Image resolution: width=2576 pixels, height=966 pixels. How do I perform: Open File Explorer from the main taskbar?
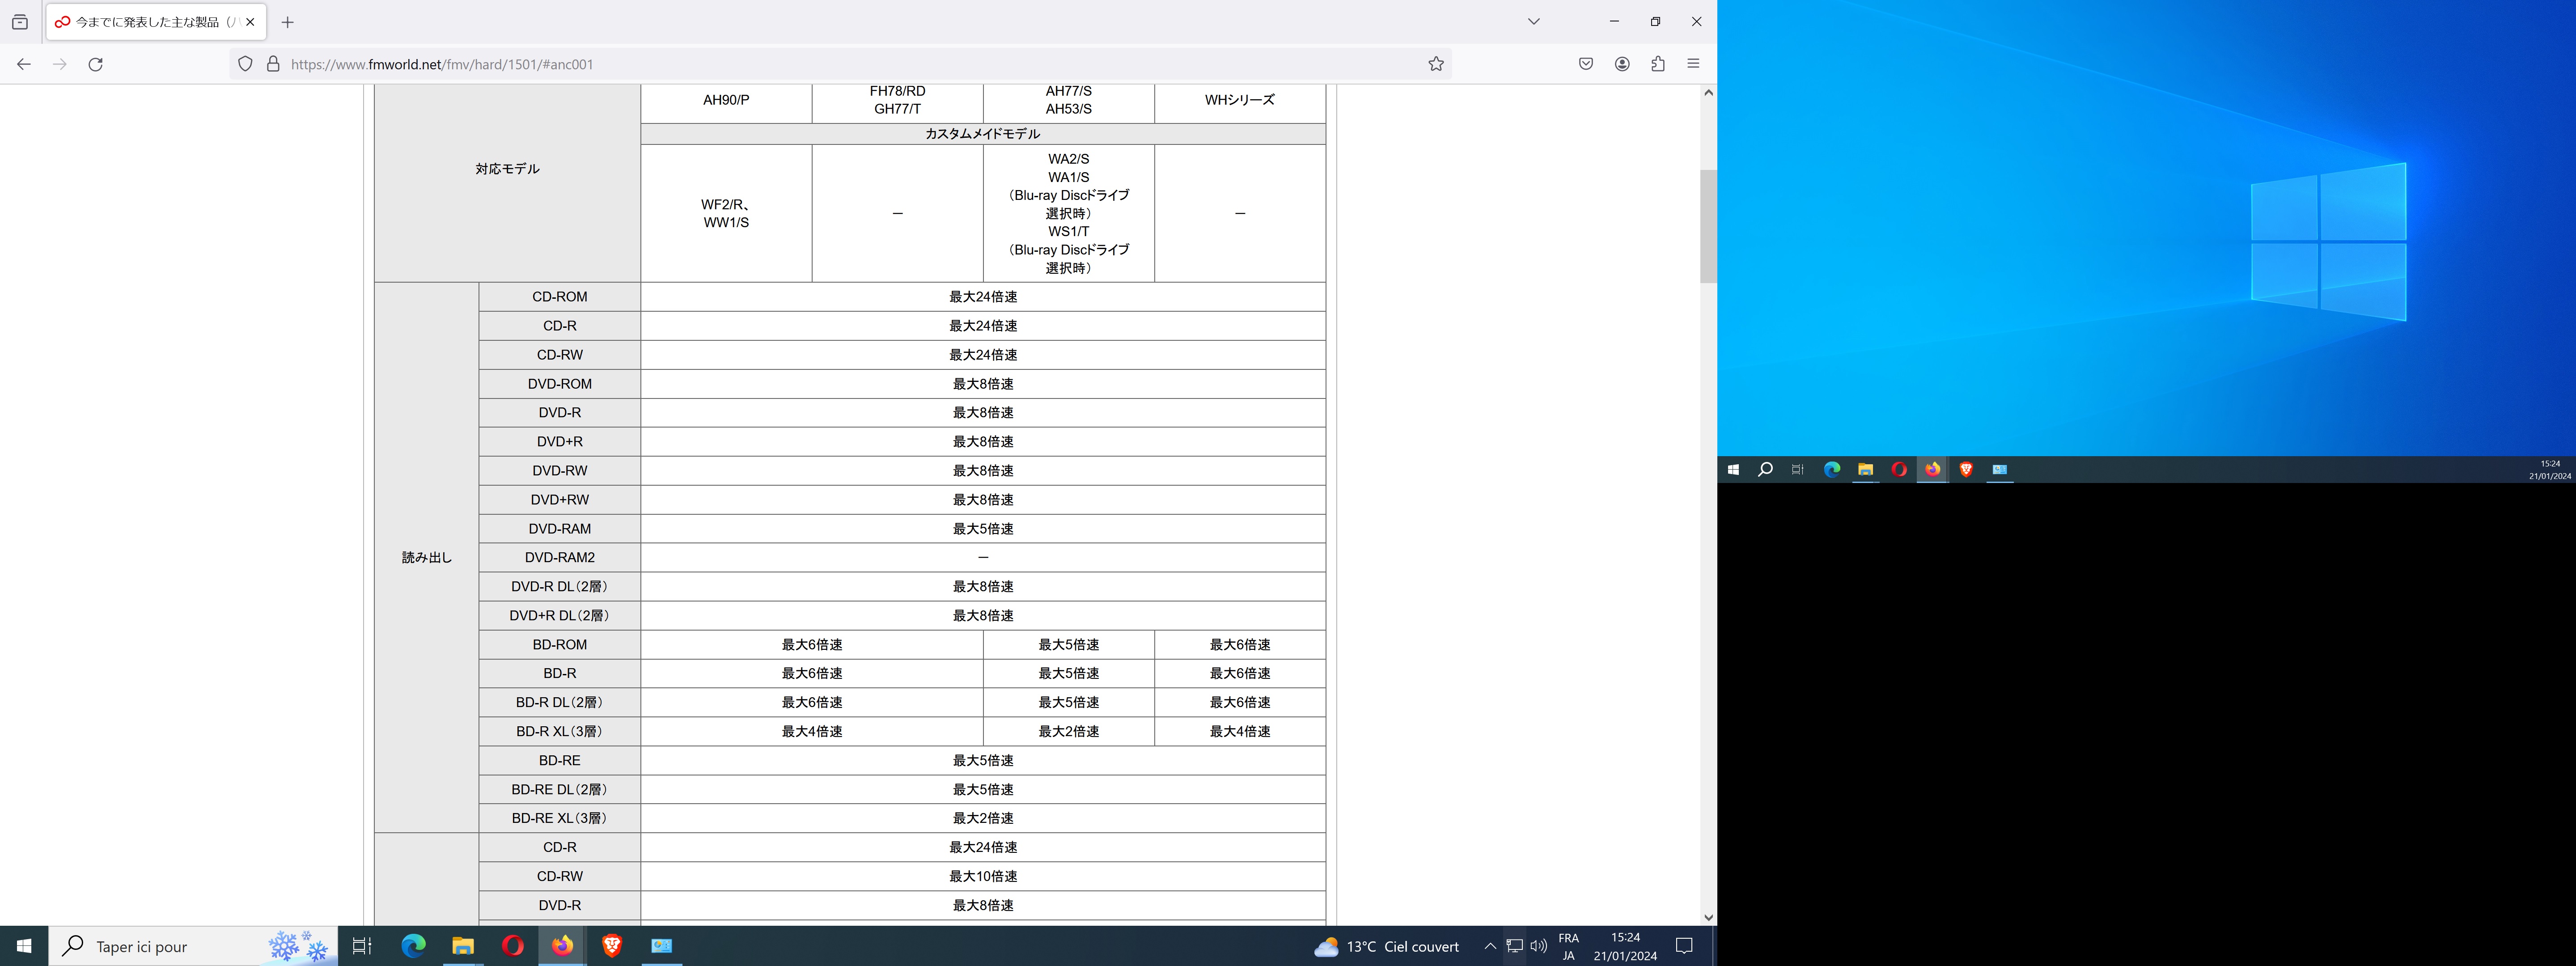click(x=463, y=946)
